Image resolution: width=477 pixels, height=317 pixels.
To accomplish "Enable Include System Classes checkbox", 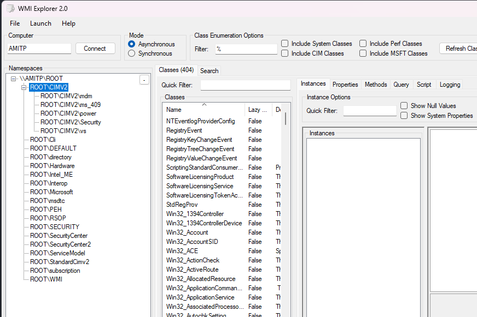I will point(285,44).
